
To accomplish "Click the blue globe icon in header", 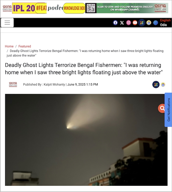I will coord(155,23).
